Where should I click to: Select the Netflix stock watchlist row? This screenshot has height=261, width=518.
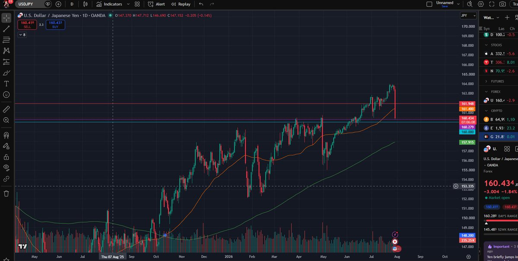[x=499, y=71]
